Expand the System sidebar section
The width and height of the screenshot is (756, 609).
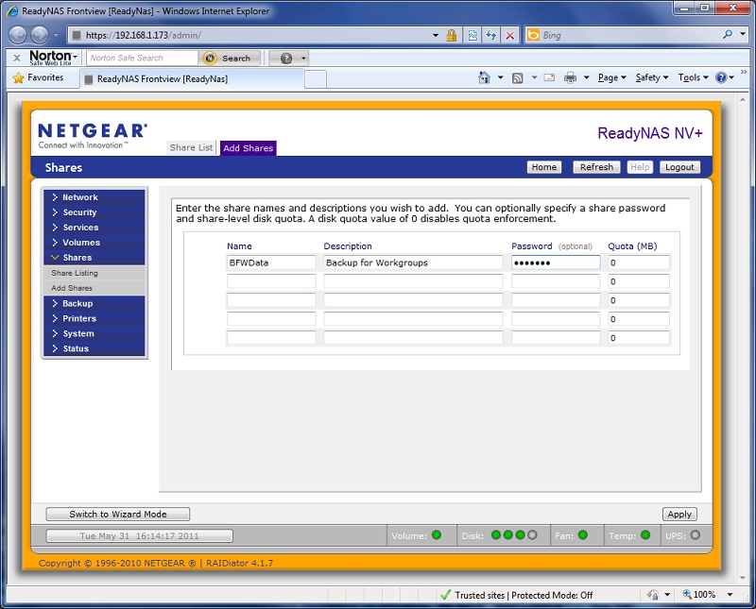[x=94, y=333]
